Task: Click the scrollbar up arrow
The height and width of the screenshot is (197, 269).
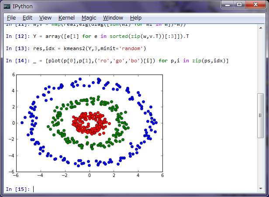Action: tap(261, 28)
